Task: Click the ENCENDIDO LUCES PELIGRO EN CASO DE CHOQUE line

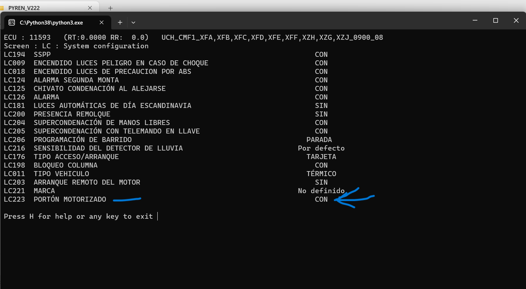Action: click(x=121, y=63)
